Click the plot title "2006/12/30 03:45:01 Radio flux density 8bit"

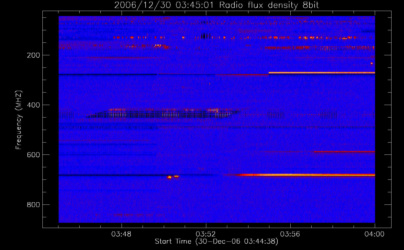click(217, 5)
